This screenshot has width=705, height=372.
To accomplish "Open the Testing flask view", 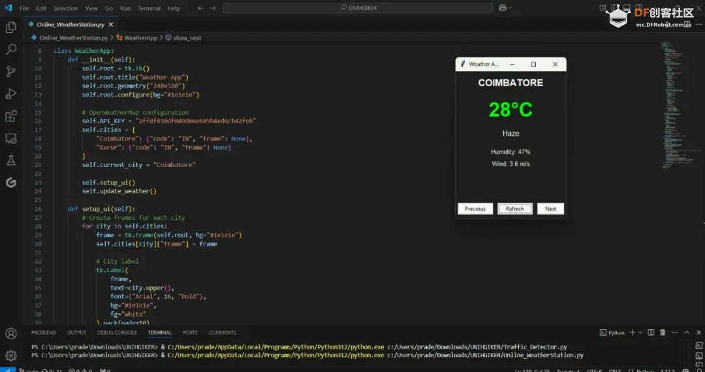I will coord(11,161).
